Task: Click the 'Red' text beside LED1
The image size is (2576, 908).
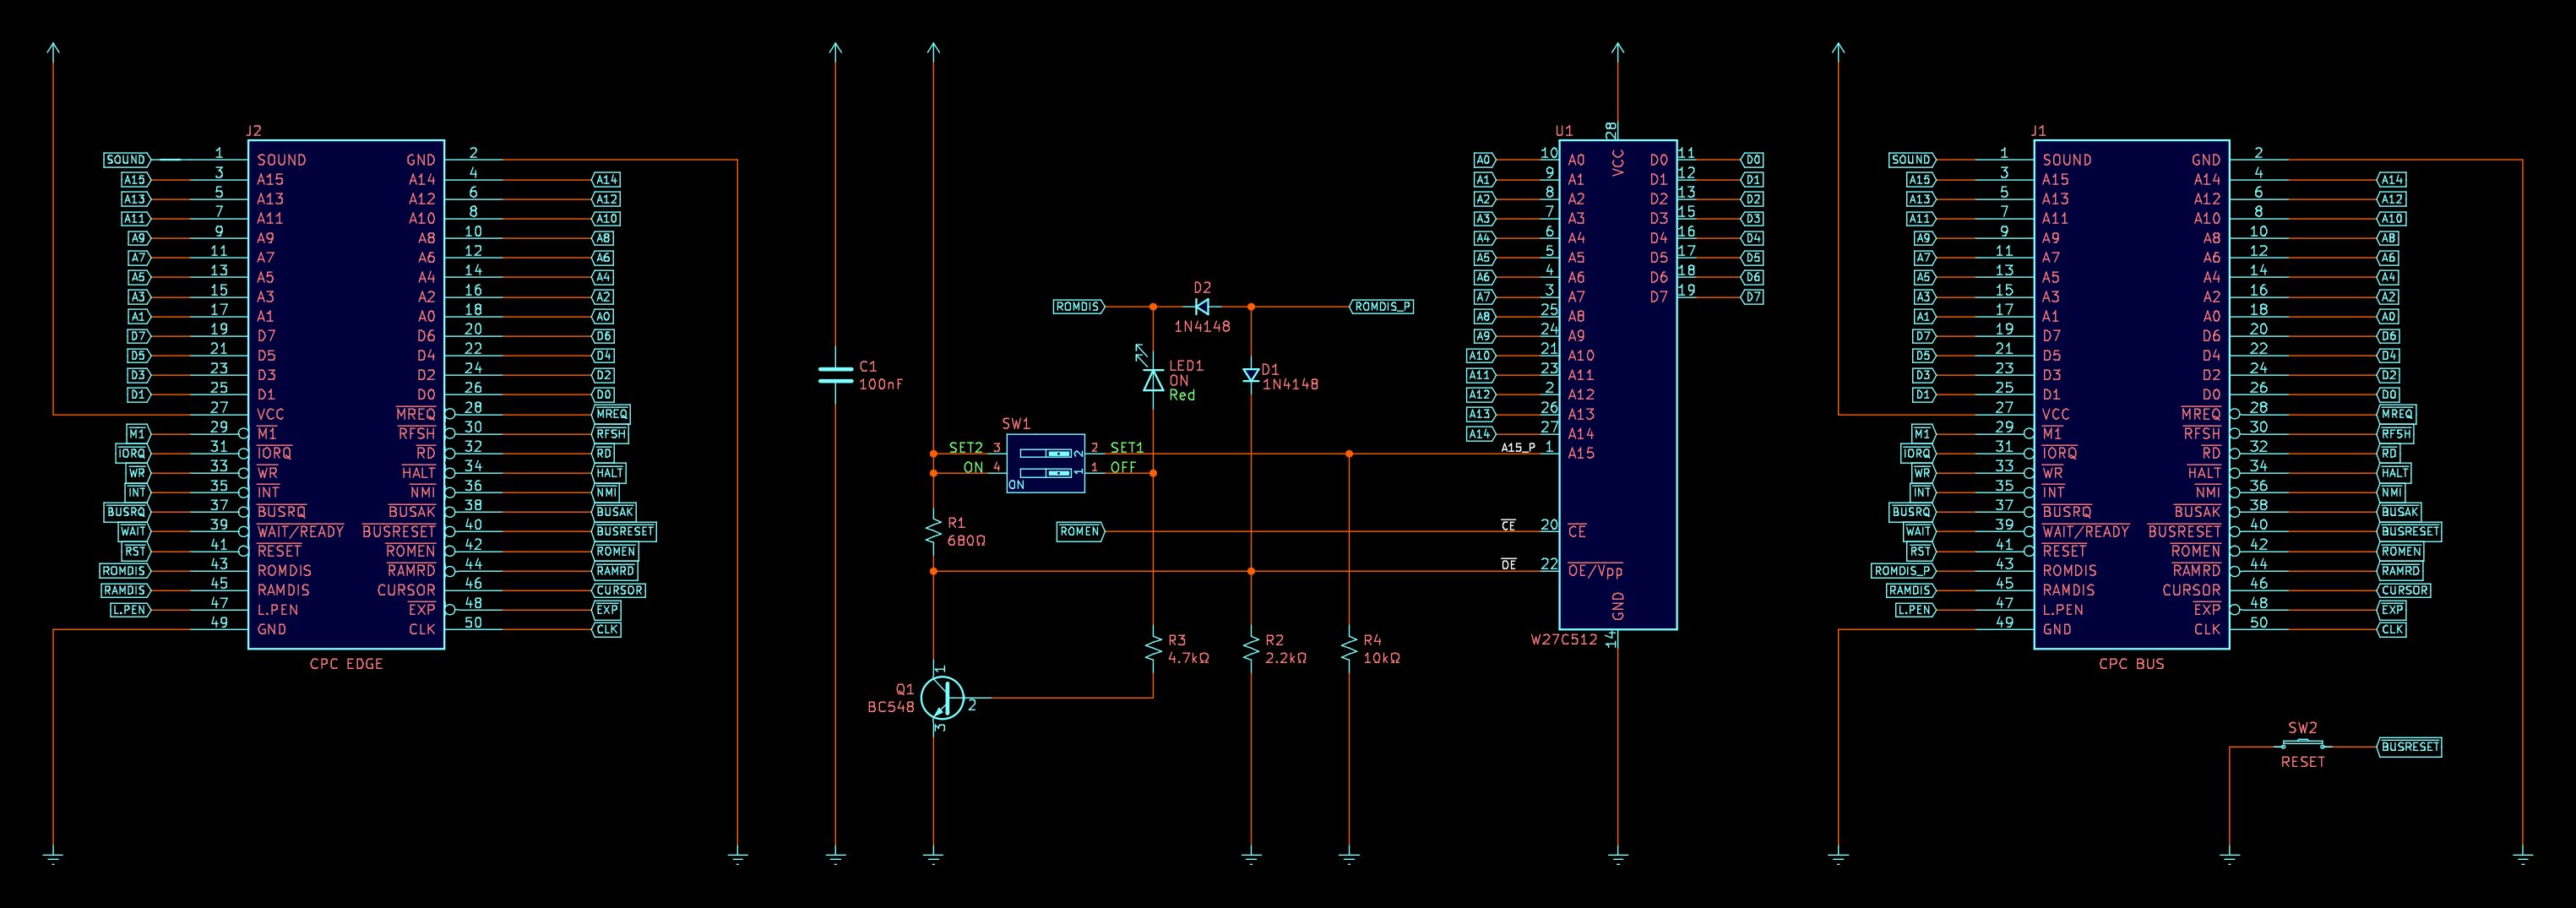Action: [1182, 395]
